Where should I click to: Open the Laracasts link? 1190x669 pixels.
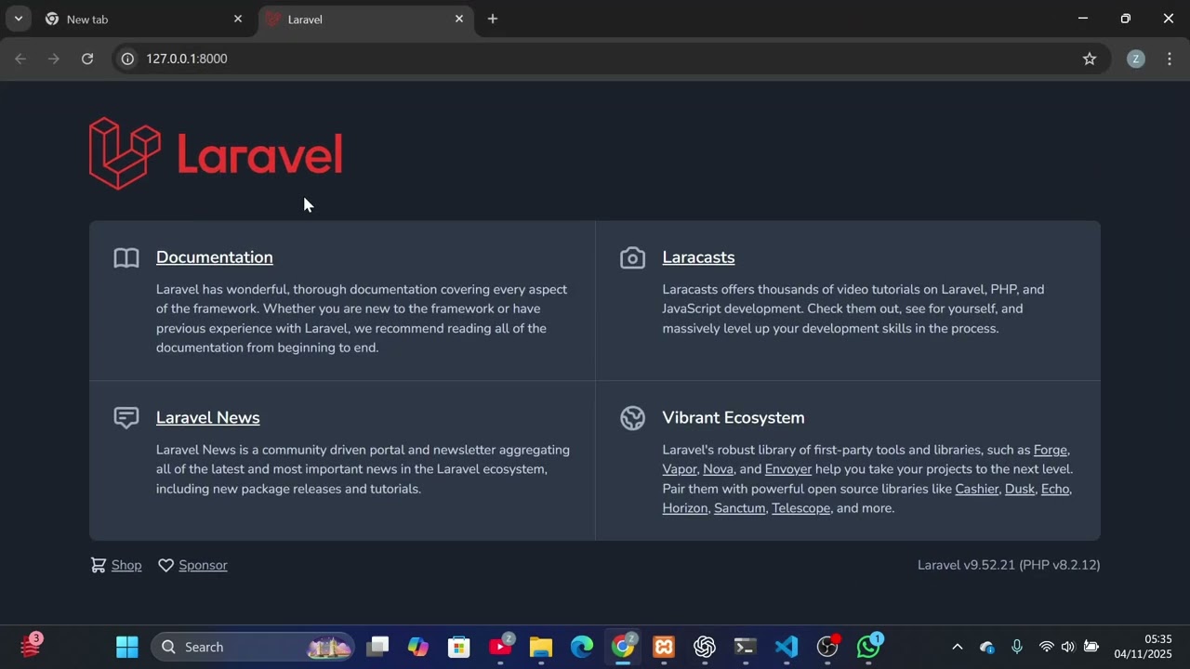click(698, 257)
